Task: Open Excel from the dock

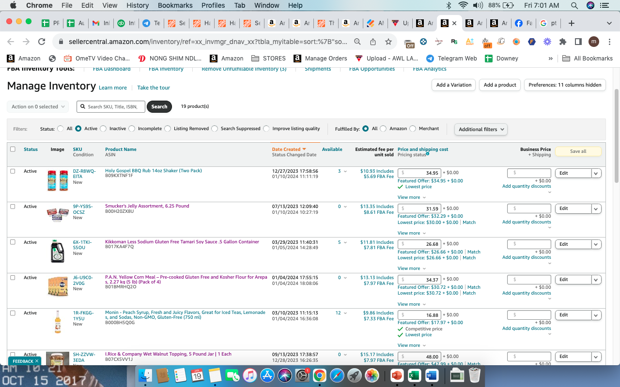Action: pyautogui.click(x=414, y=375)
